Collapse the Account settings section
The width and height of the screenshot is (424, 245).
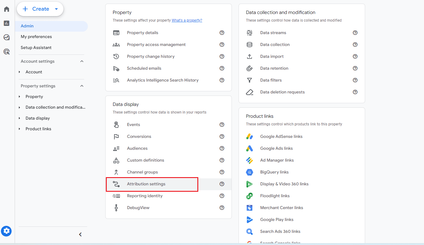coord(82,61)
